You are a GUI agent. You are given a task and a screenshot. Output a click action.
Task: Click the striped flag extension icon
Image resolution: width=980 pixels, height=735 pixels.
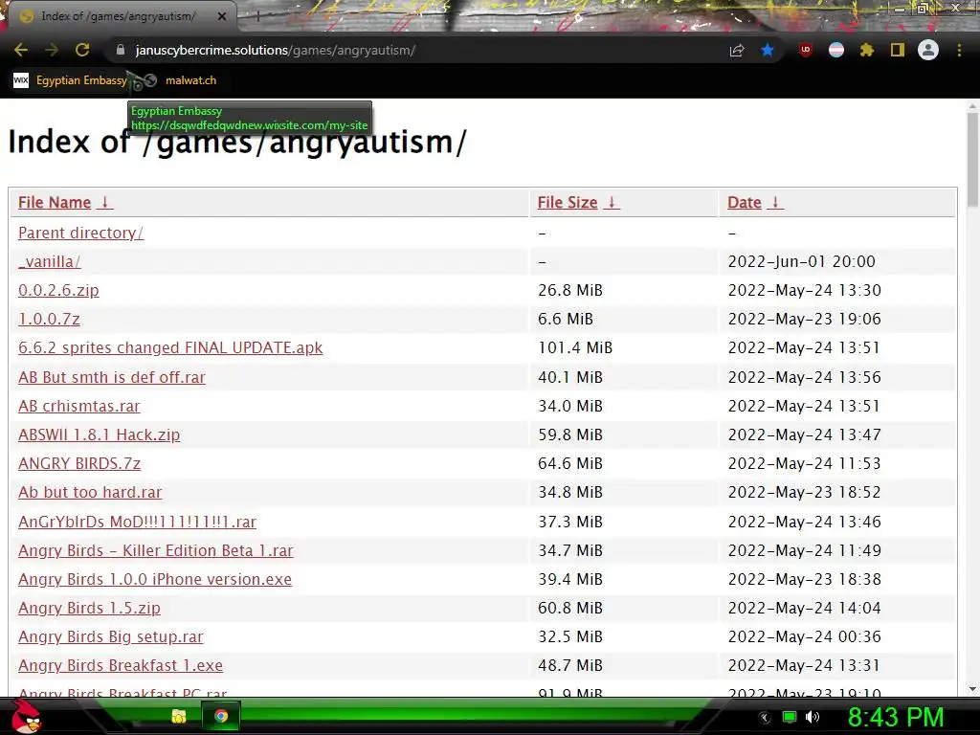point(836,50)
